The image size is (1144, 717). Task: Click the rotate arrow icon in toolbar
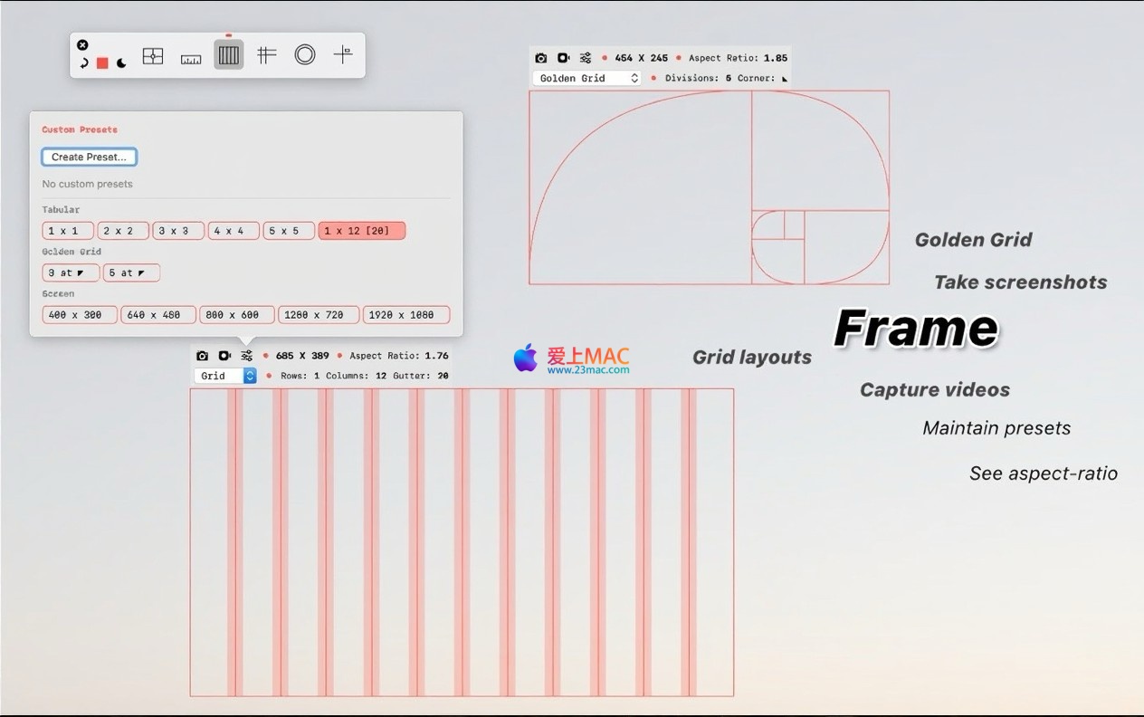point(83,63)
